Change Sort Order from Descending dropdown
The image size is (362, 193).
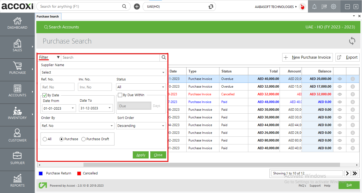(141, 126)
